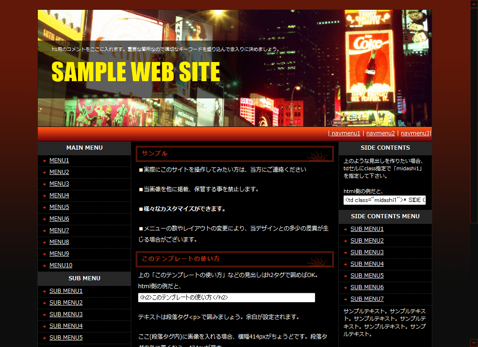Click MENU5 link
This screenshot has width=478, height=347.
(x=59, y=207)
